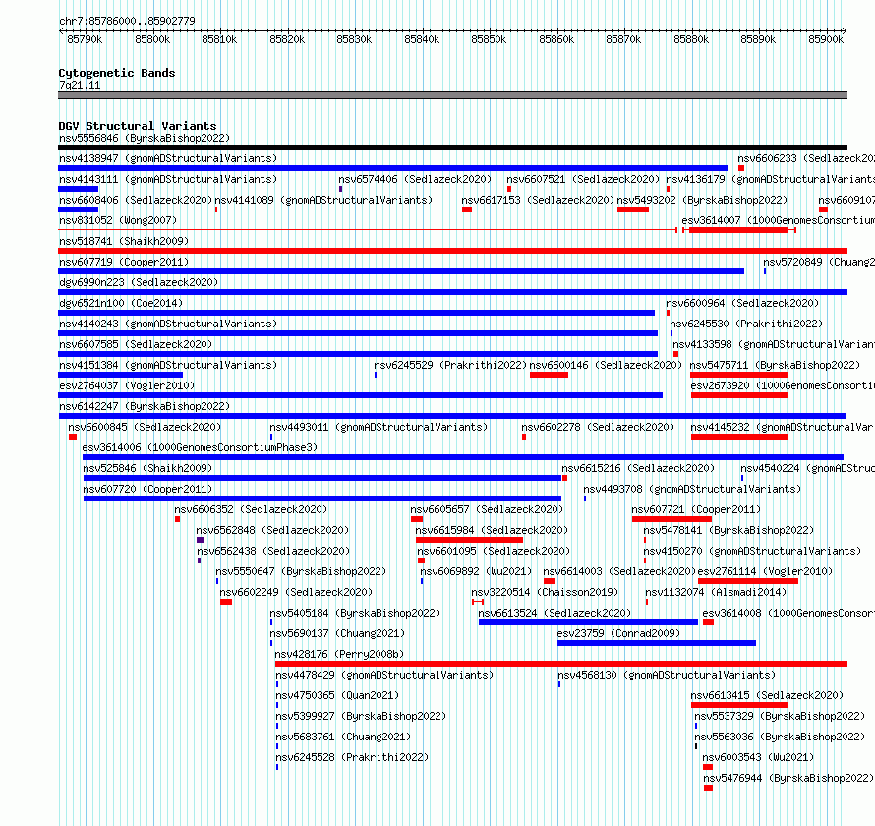Click nsv6613524 (Sedlazeck2020) label
The height and width of the screenshot is (826, 875).
[x=554, y=613]
